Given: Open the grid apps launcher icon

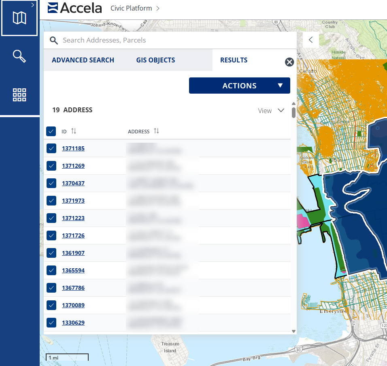Looking at the screenshot, I should (x=19, y=94).
